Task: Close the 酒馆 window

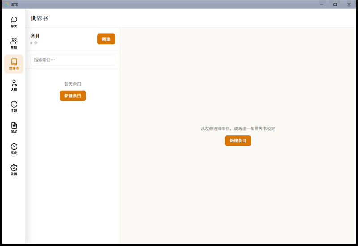Action: 349,4
